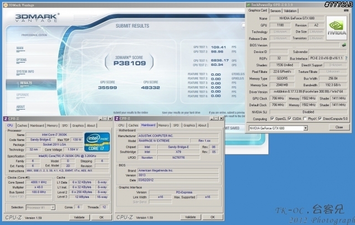Open the Processor #1 selection dropdown

[x=53, y=207]
